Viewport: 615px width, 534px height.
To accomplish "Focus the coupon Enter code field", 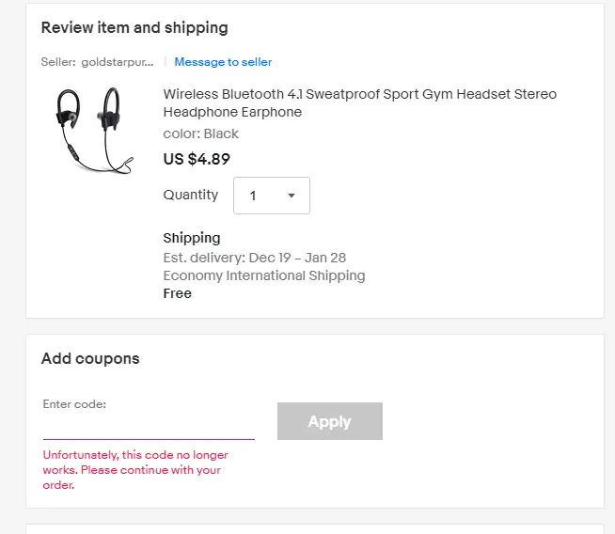I will (x=149, y=426).
